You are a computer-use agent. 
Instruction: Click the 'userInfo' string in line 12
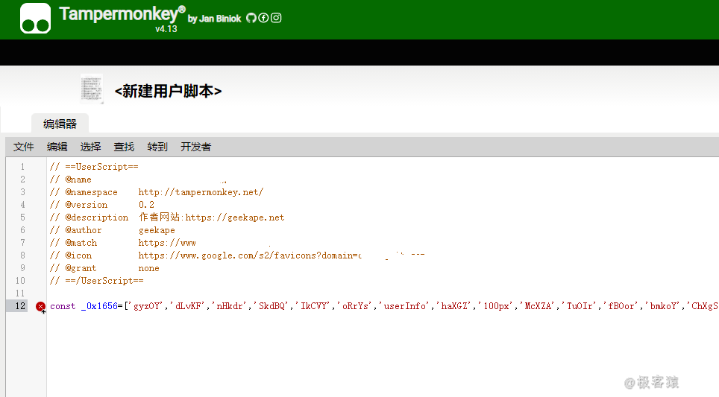(x=406, y=306)
